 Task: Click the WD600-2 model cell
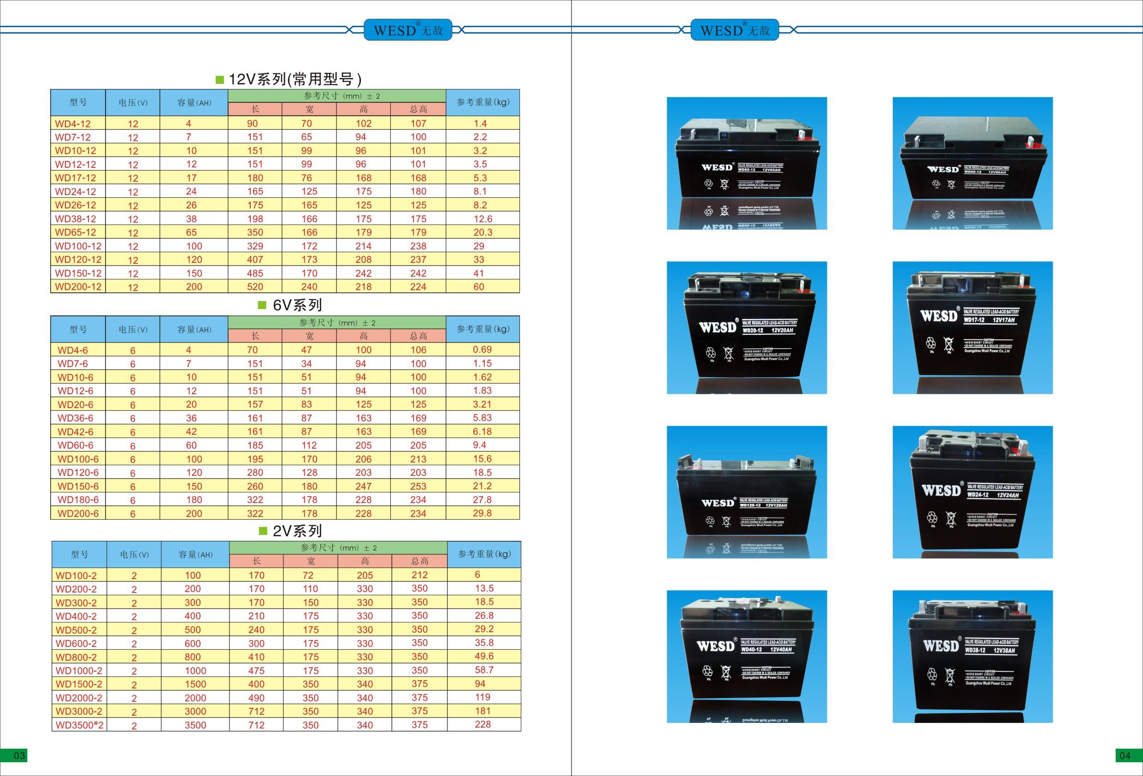(79, 643)
